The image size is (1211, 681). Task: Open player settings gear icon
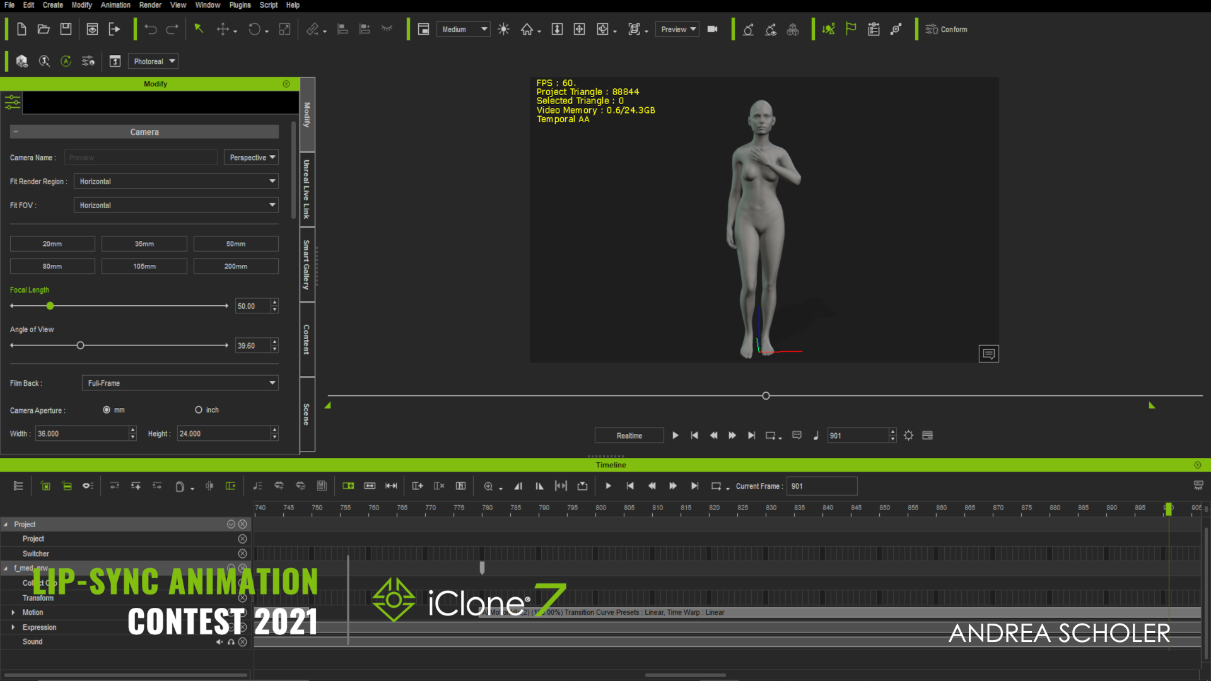tap(908, 435)
